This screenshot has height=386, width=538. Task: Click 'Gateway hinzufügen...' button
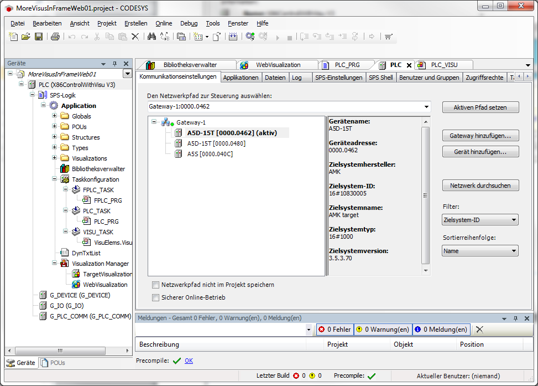point(480,136)
